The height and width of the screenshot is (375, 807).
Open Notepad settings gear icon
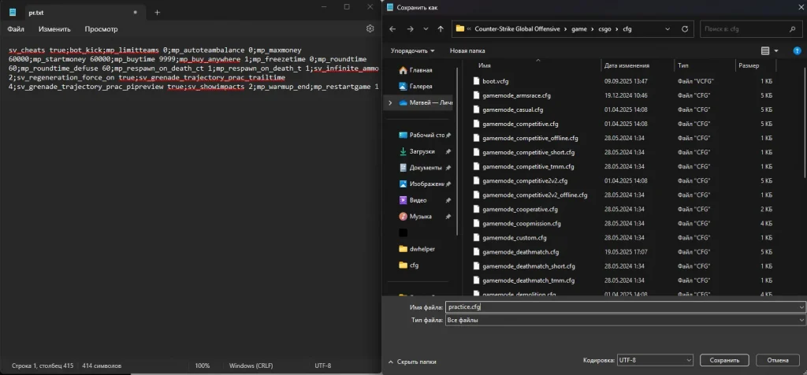pos(370,29)
